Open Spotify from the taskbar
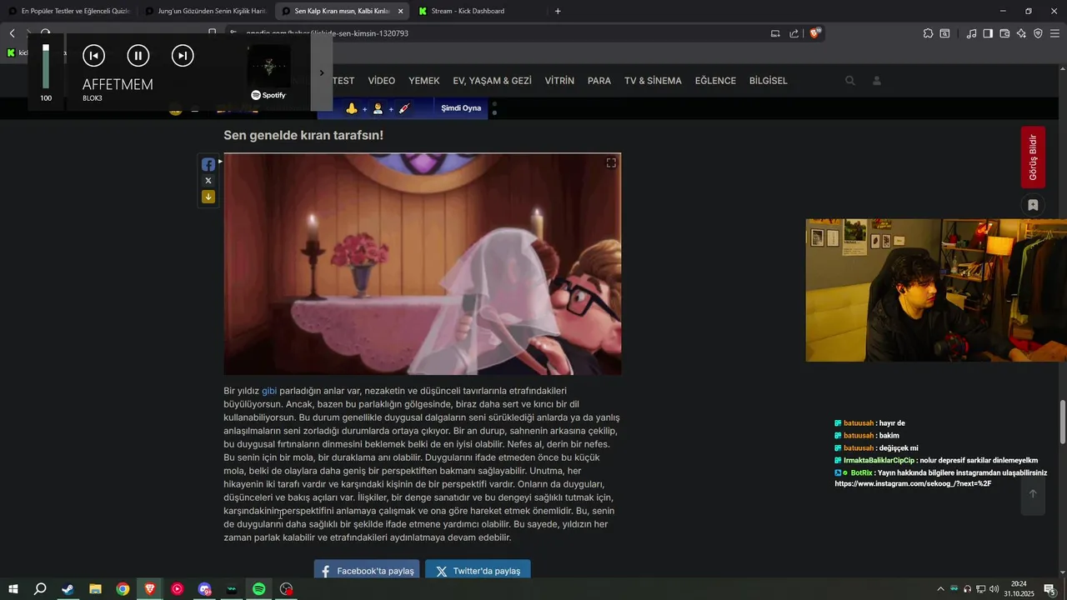The height and width of the screenshot is (600, 1067). (x=259, y=589)
